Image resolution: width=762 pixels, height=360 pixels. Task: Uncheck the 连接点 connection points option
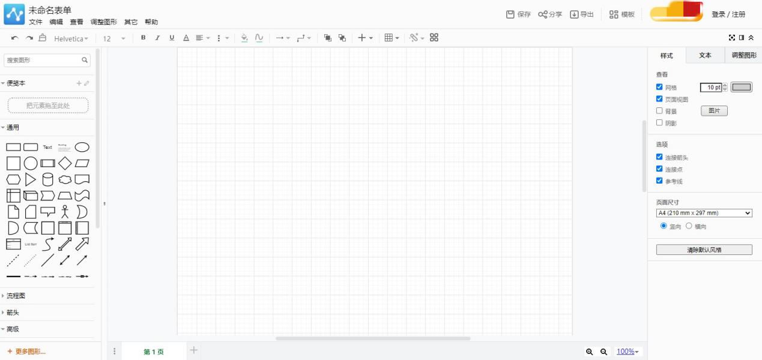[x=660, y=169]
